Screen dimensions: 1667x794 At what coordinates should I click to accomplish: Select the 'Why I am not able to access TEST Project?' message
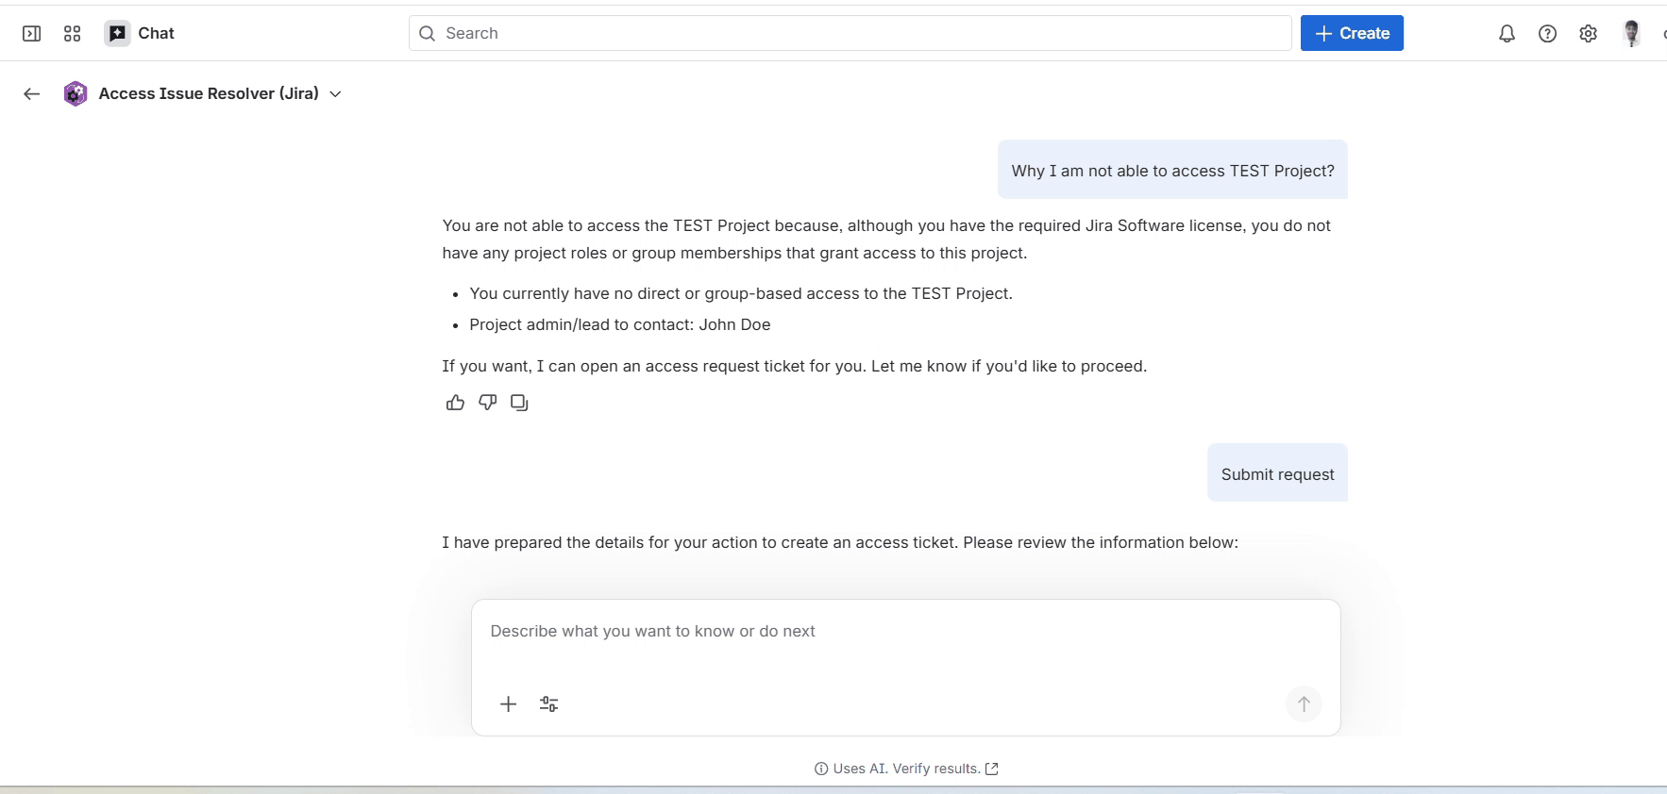(x=1172, y=171)
